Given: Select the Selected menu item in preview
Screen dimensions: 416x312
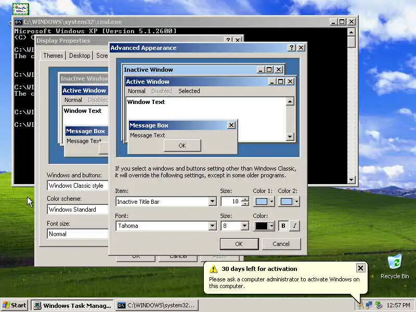Looking at the screenshot, I should [189, 91].
